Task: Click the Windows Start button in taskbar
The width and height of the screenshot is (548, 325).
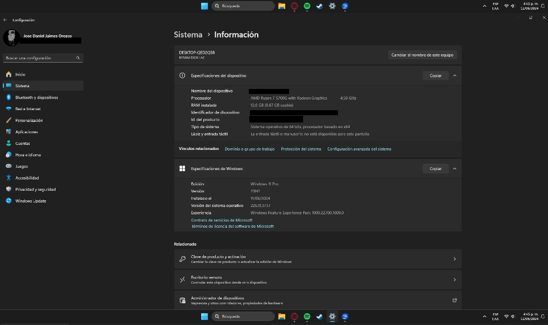Action: [x=205, y=6]
